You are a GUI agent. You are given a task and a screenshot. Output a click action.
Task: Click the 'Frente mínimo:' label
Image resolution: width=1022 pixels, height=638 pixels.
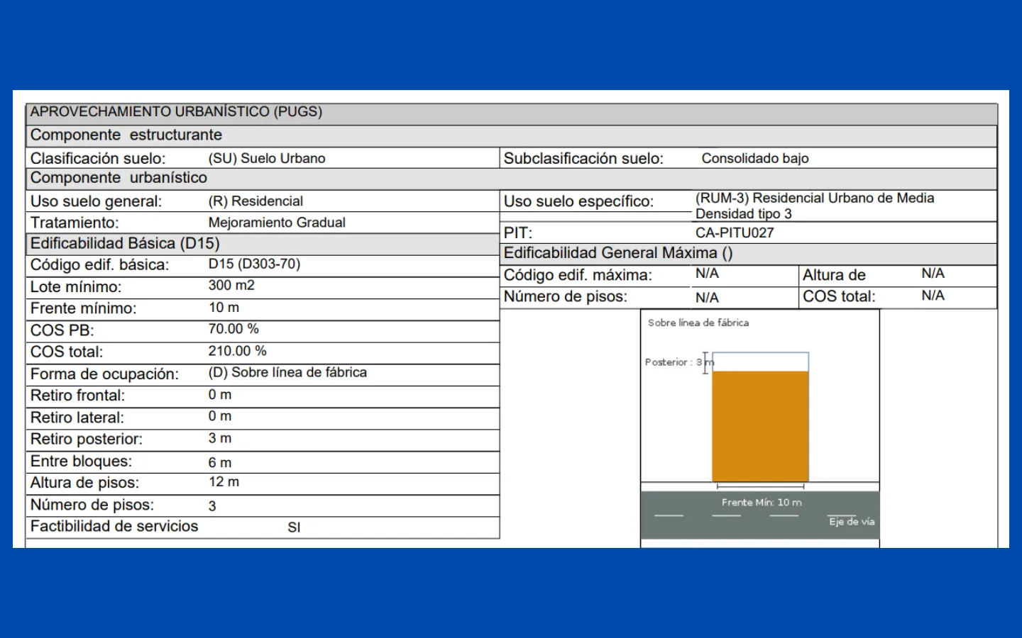coord(83,308)
